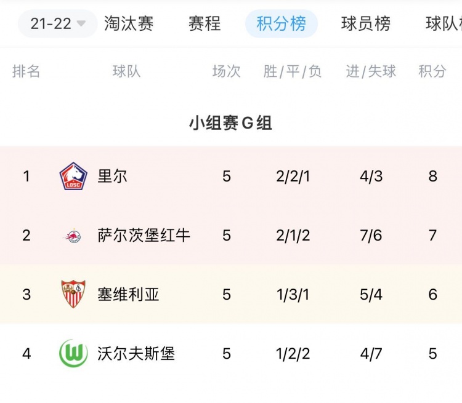
Task: Open team name 里尔
Action: [112, 177]
